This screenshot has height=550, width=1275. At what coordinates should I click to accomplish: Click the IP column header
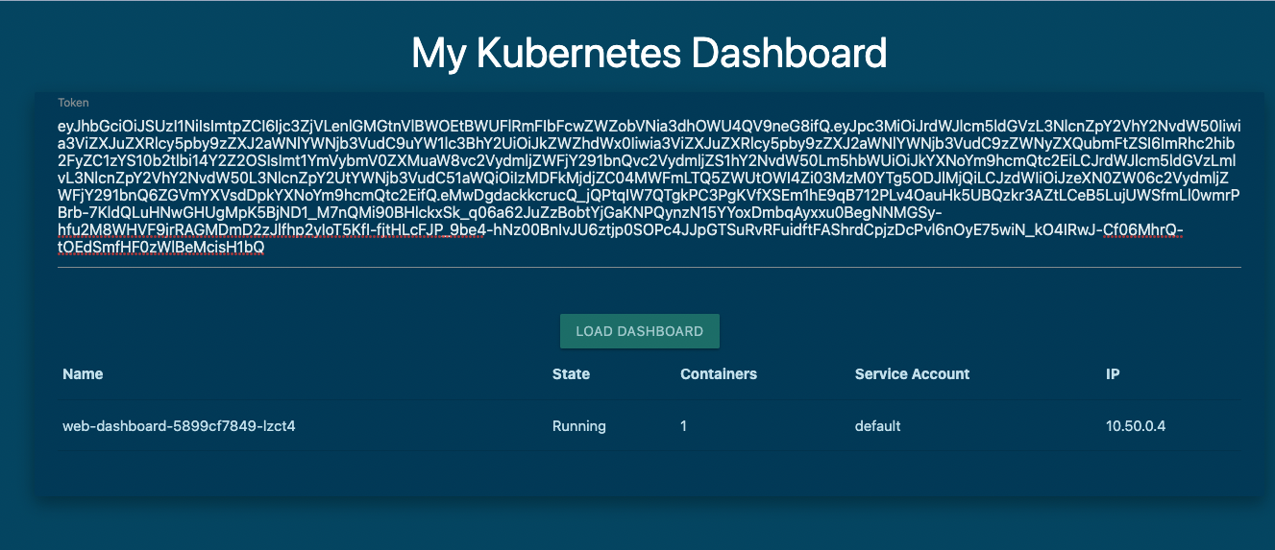[x=1113, y=373]
